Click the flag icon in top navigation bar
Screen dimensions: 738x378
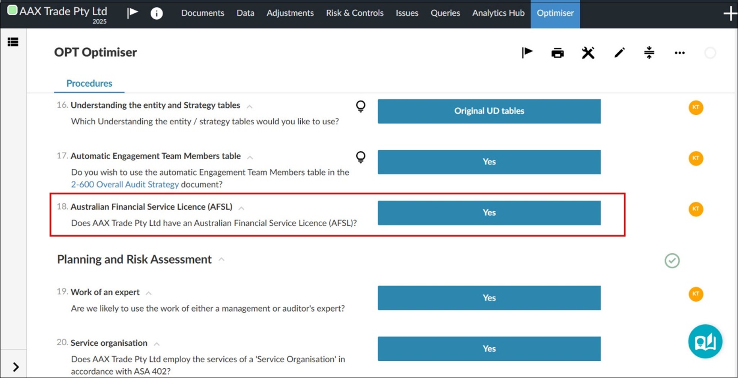pyautogui.click(x=133, y=13)
